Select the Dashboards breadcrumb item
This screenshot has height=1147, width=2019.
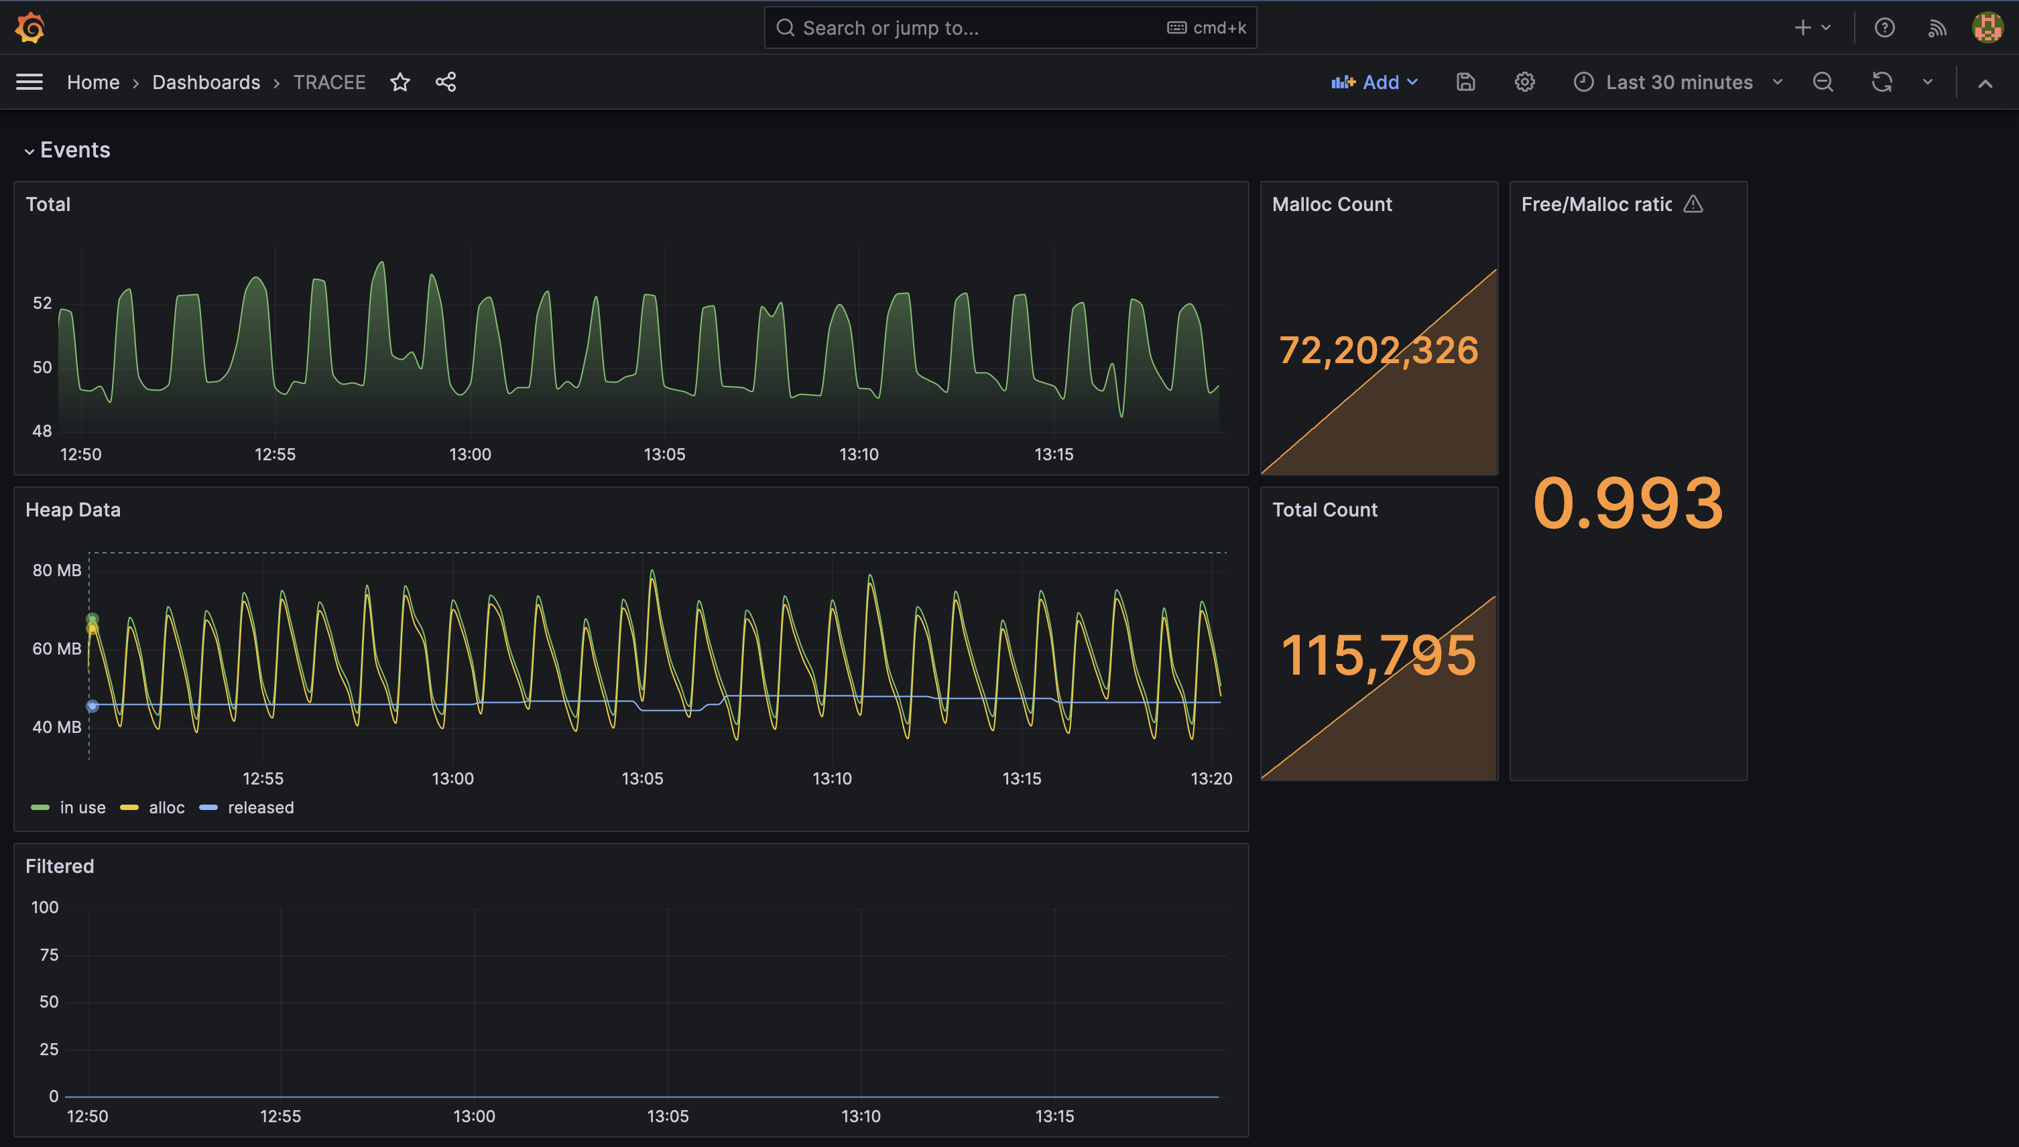[x=206, y=82]
